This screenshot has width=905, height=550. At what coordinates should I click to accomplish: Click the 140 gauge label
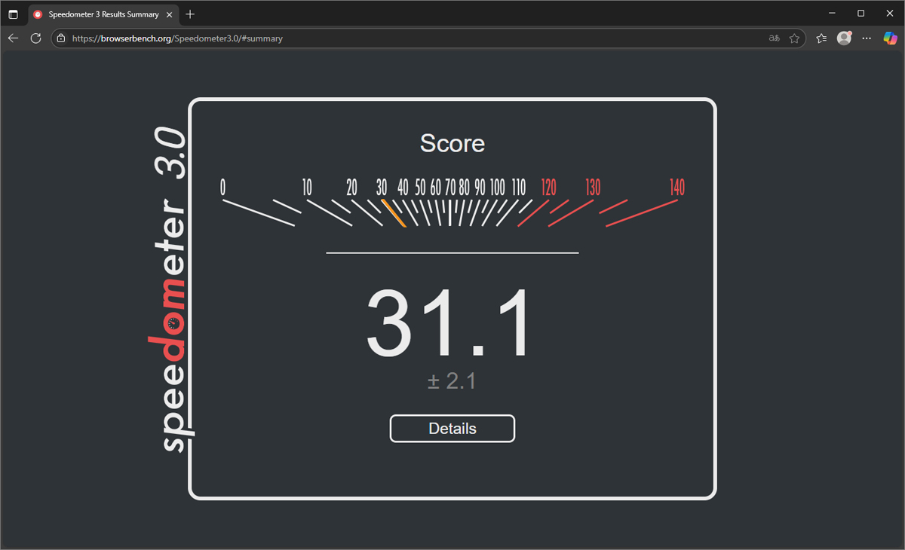click(677, 188)
